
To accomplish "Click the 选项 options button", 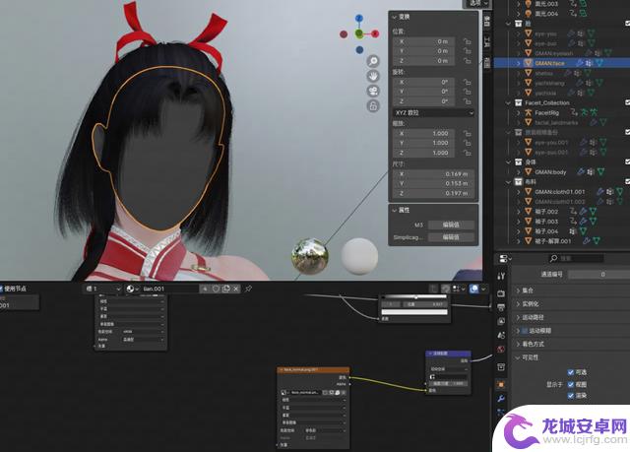I will (477, 3).
